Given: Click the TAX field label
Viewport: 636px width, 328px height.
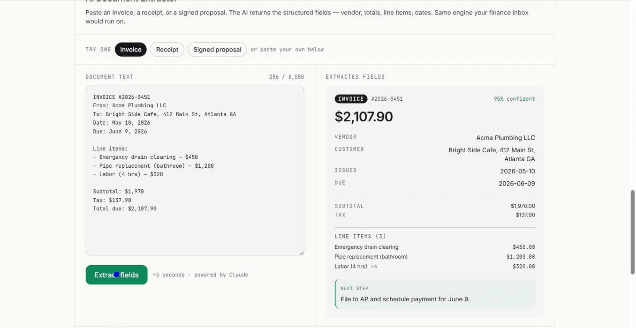Looking at the screenshot, I should click(340, 215).
